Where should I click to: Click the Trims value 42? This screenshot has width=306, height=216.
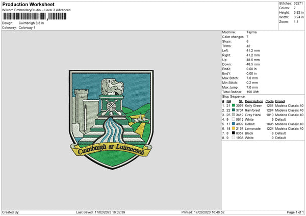pos(248,46)
